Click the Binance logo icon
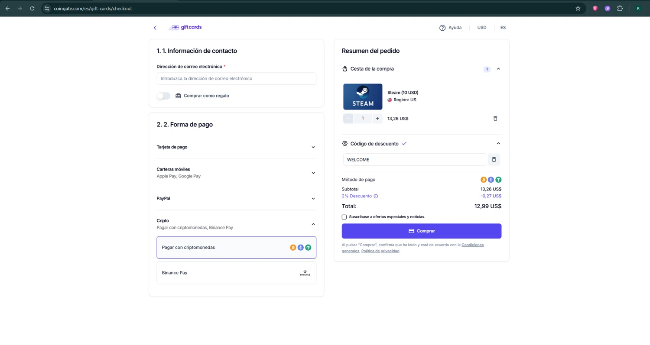The height and width of the screenshot is (345, 650). click(305, 273)
